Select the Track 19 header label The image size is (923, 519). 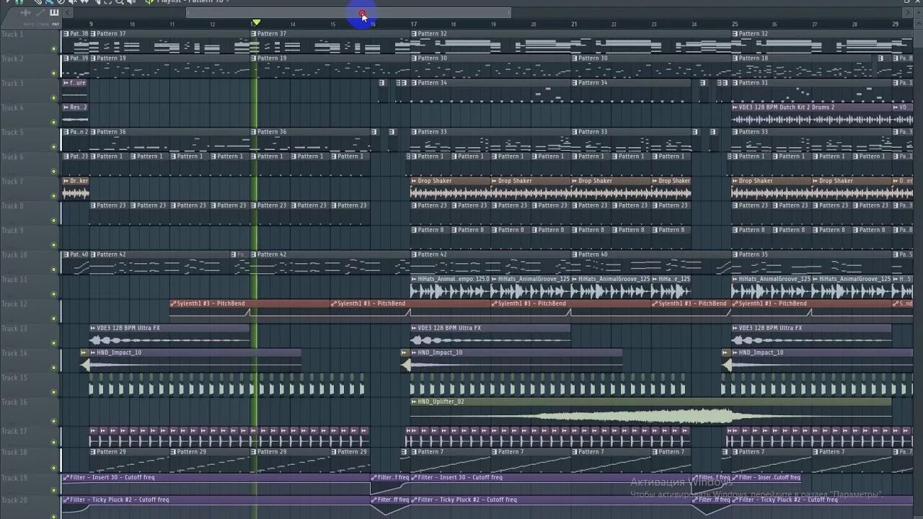click(14, 478)
